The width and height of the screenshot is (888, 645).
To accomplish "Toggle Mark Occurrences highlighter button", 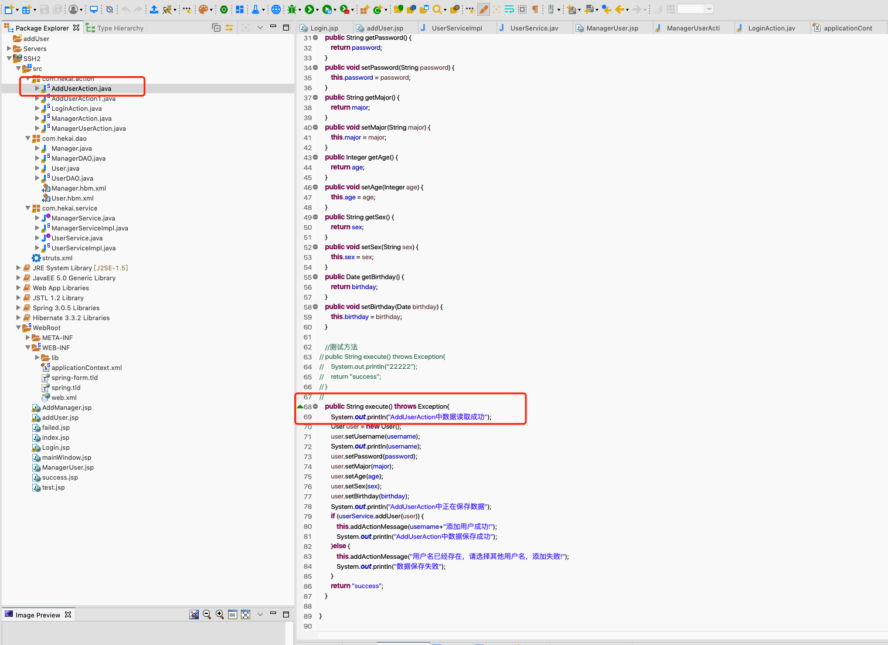I will (484, 9).
